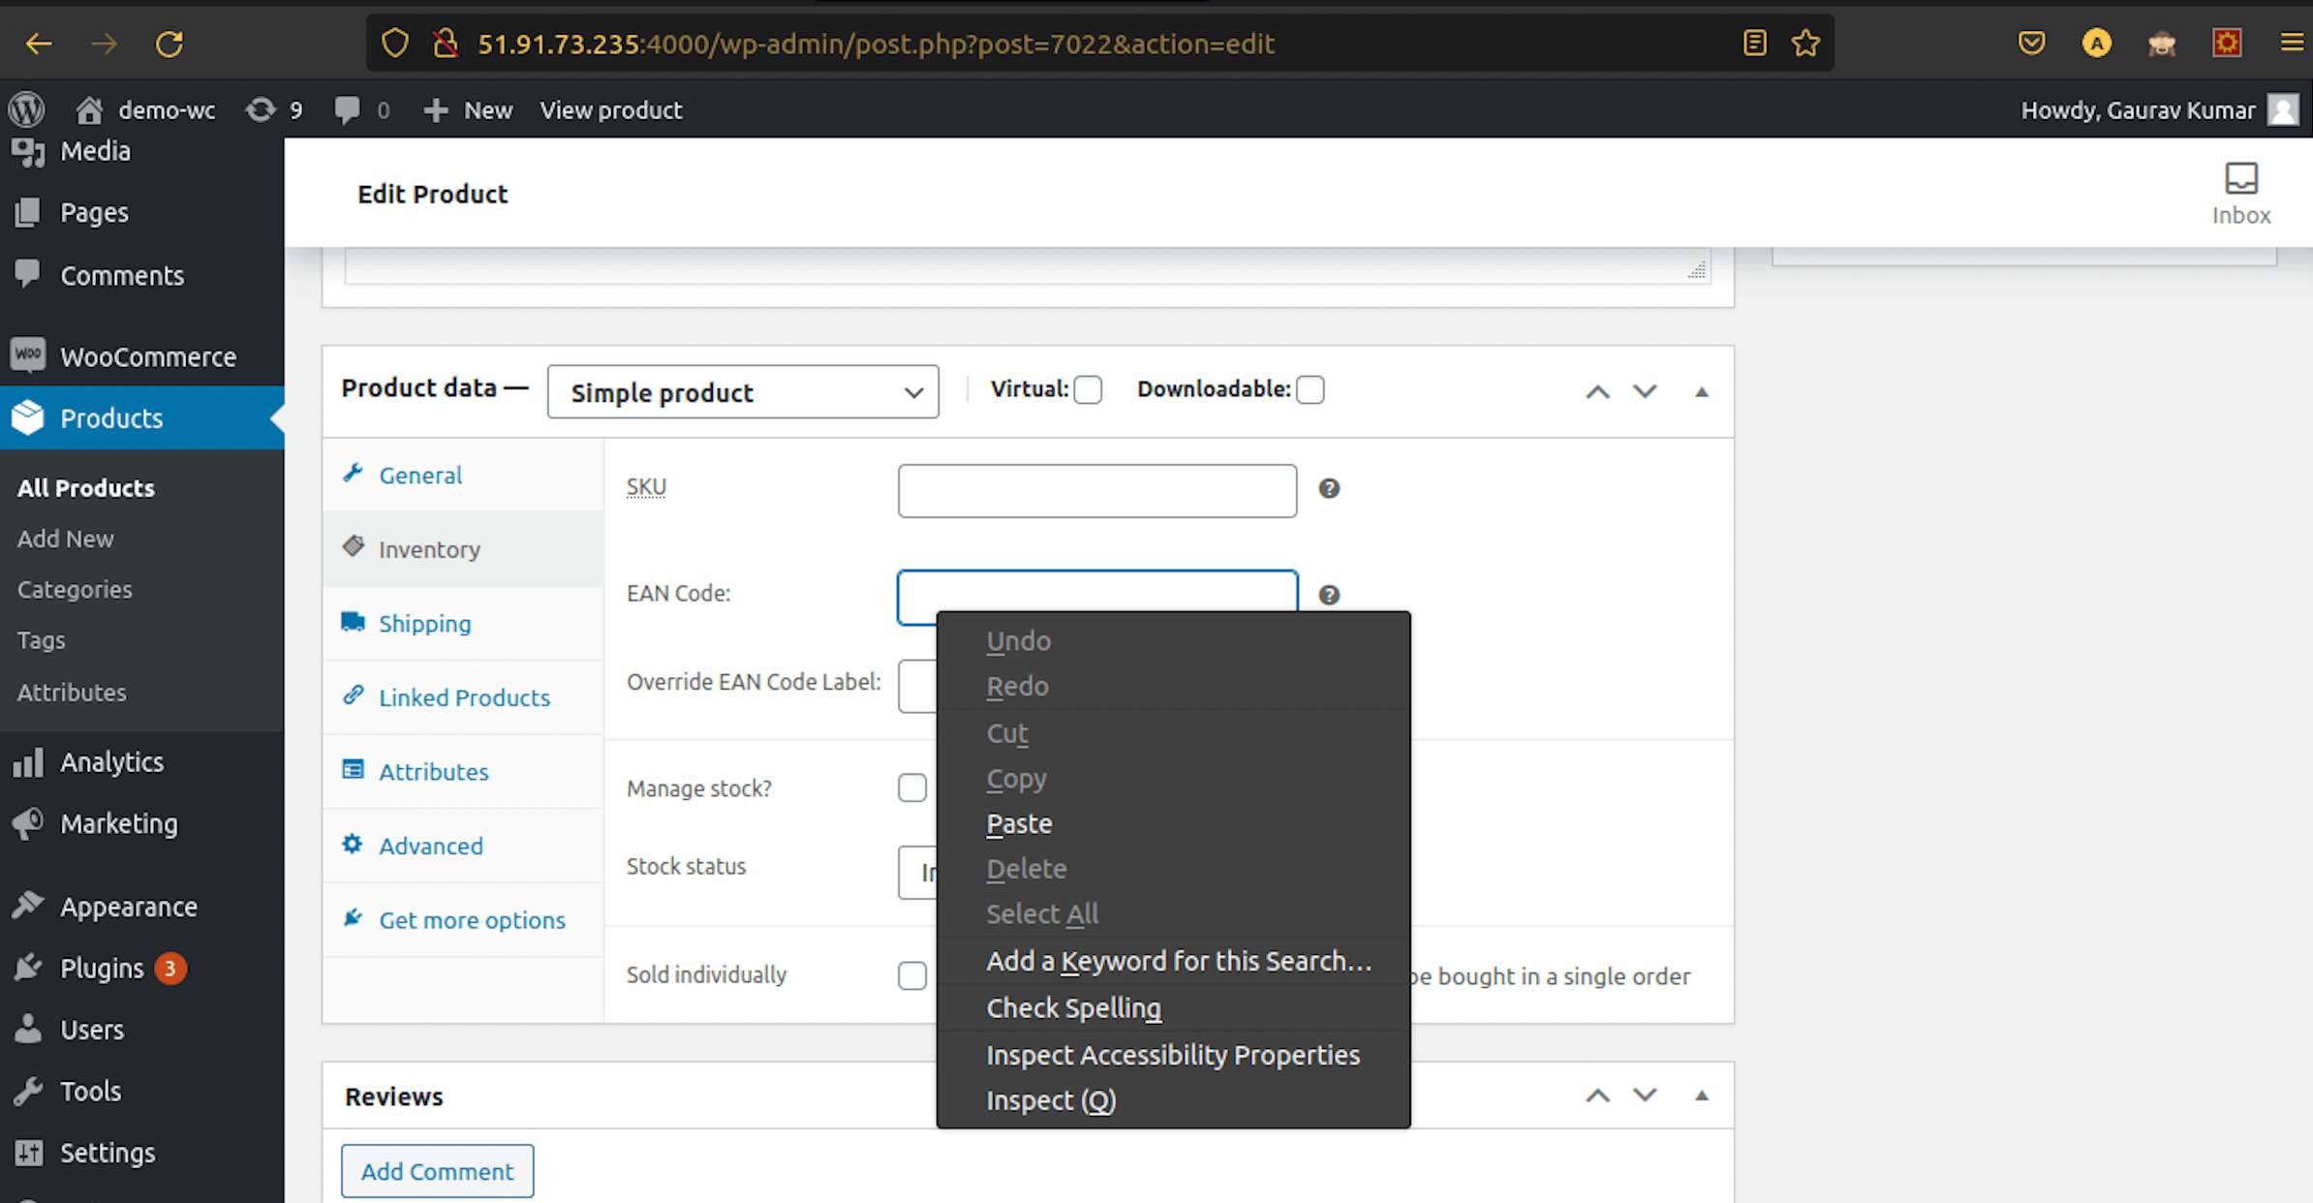Tick the Downloadable checkbox
Image resolution: width=2313 pixels, height=1203 pixels.
pos(1310,389)
